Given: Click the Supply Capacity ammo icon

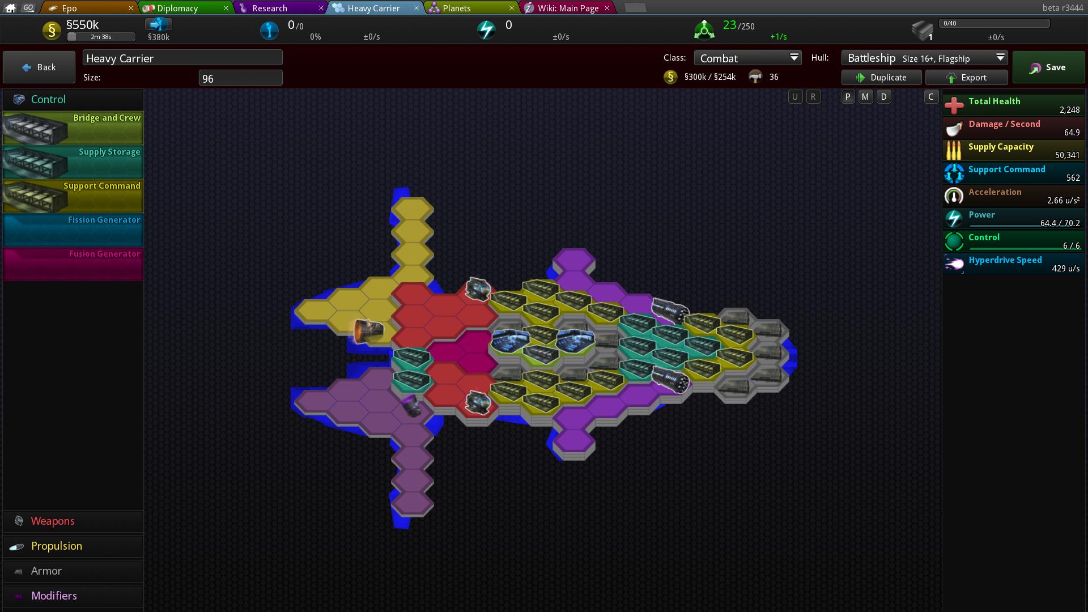Looking at the screenshot, I should point(954,151).
